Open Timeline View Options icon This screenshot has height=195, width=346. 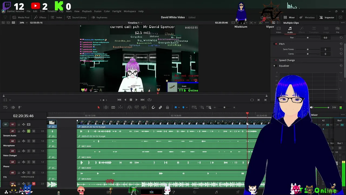pyautogui.click(x=5, y=108)
